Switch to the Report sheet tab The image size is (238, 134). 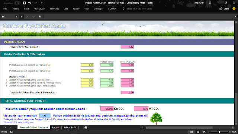click(x=55, y=127)
